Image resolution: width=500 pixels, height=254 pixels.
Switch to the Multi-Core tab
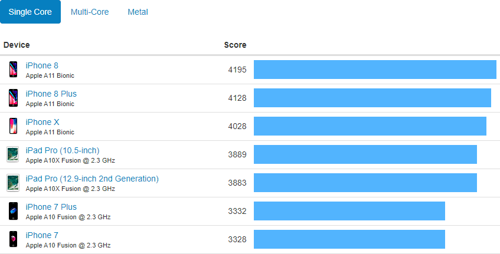[90, 12]
